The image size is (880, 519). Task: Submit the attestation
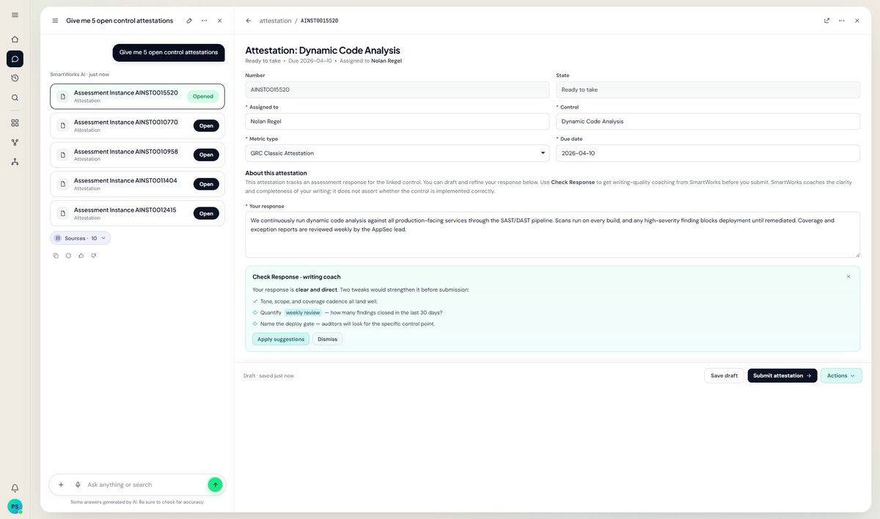coord(782,375)
